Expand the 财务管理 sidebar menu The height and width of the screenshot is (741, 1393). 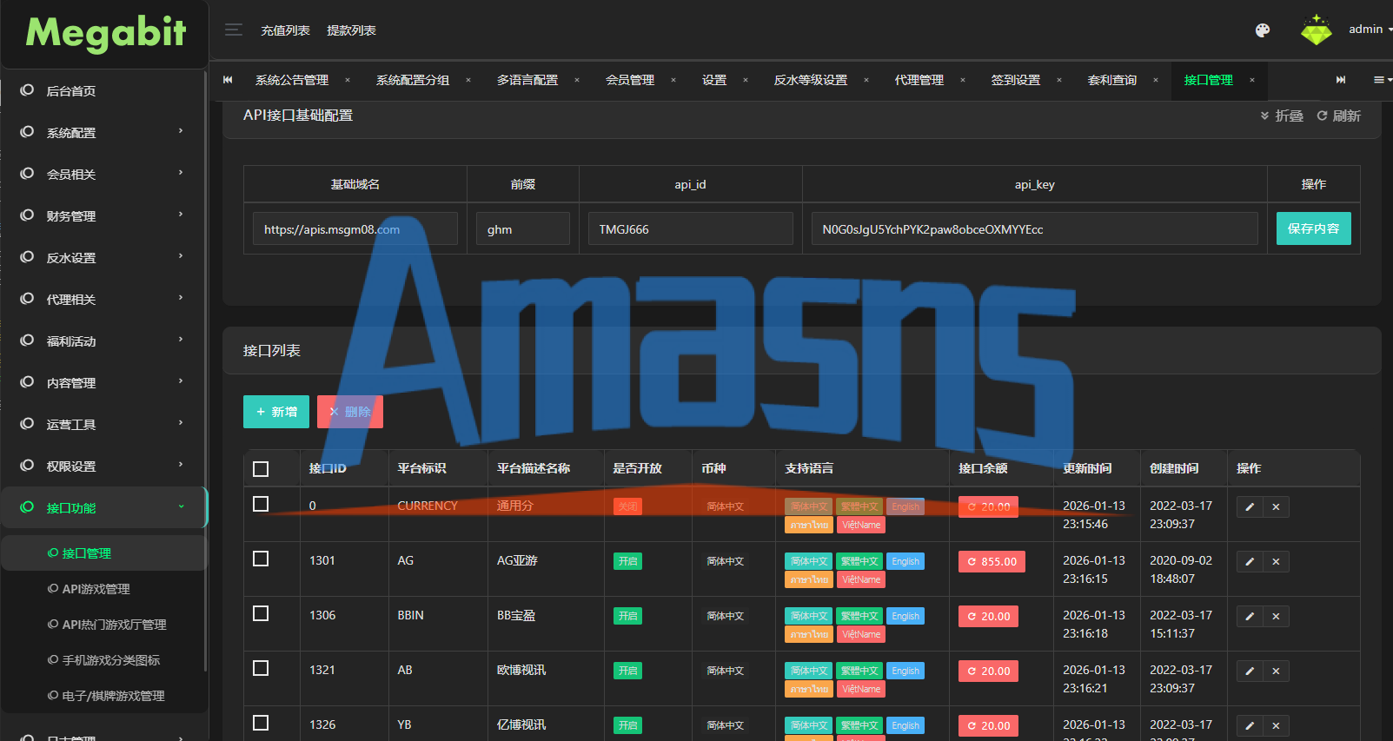[x=104, y=215]
